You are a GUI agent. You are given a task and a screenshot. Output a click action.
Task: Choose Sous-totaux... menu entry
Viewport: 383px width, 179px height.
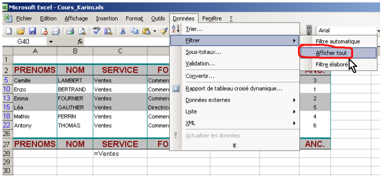pos(234,52)
